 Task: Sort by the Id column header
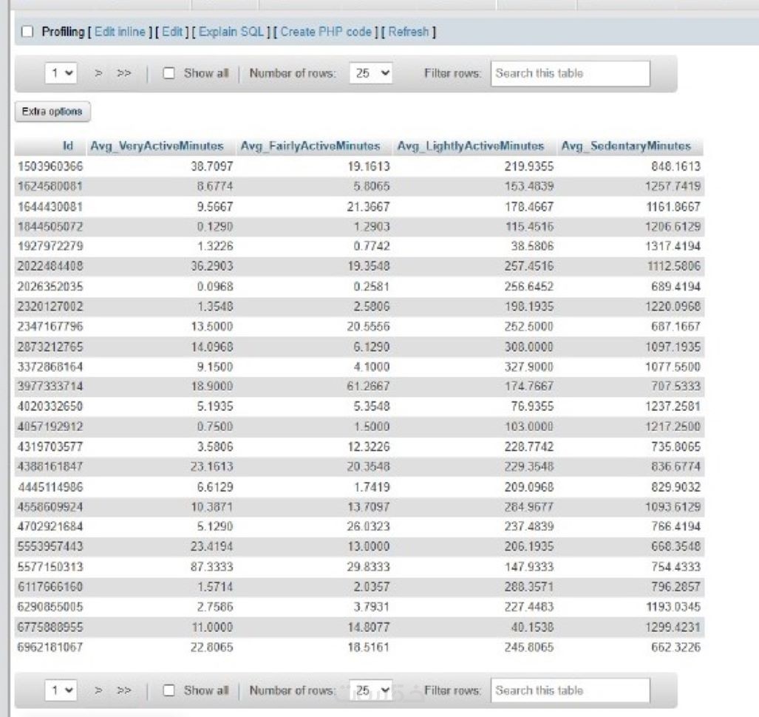click(68, 146)
